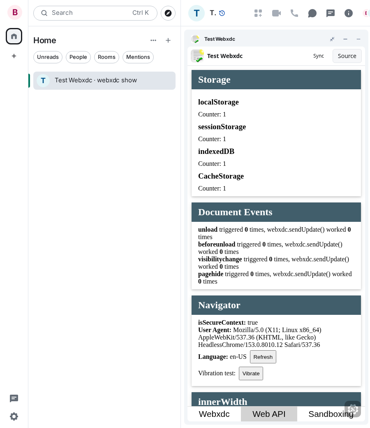Open the threads icon in room header

tap(331, 13)
